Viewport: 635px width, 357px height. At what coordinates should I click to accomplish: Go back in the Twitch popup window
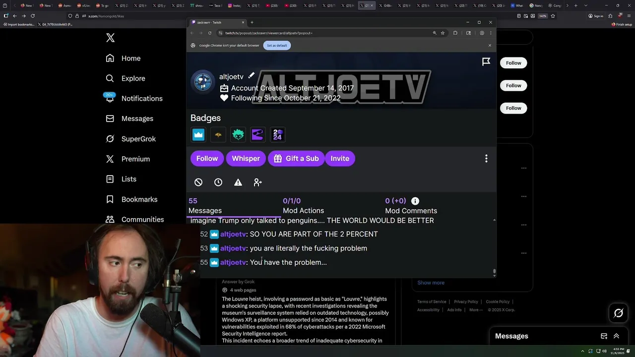(192, 33)
